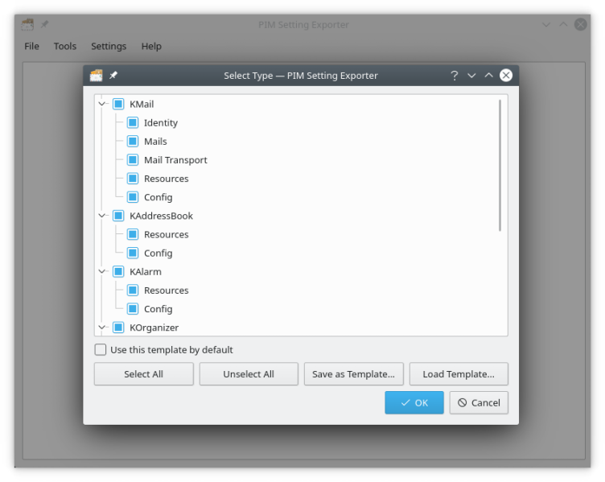Click the dialog's maximize up-arrow icon

[488, 76]
